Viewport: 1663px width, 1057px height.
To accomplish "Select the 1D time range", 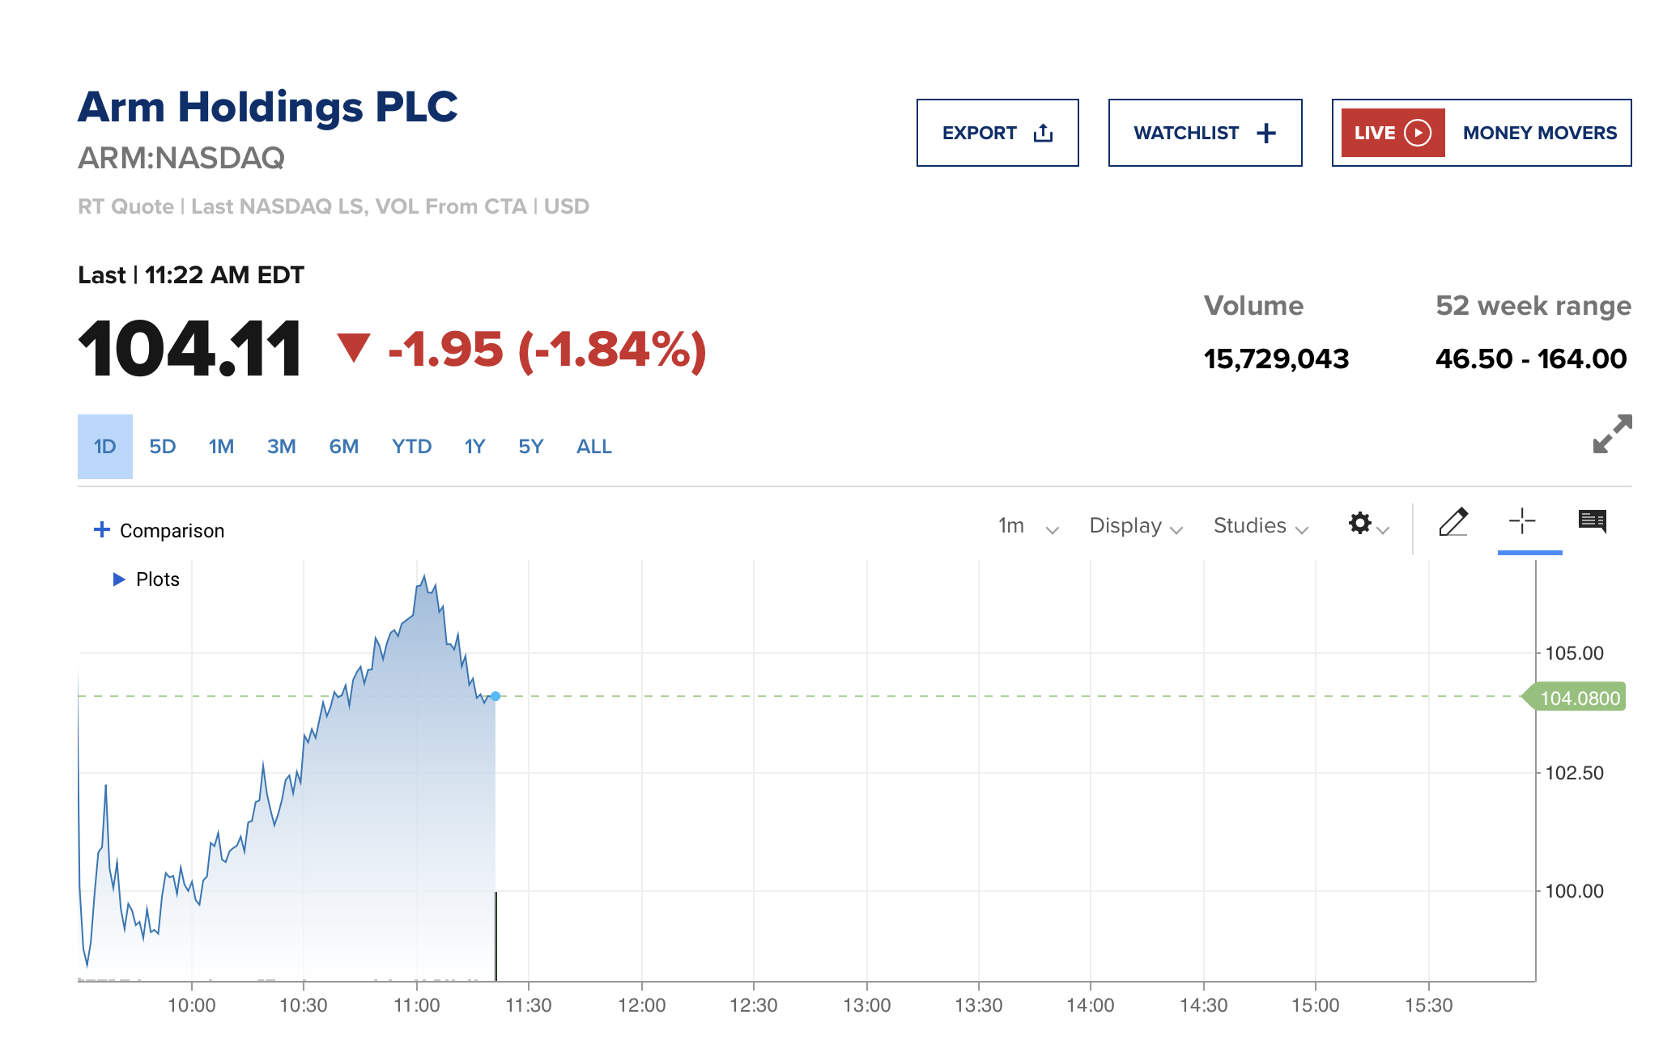I will click(x=105, y=447).
